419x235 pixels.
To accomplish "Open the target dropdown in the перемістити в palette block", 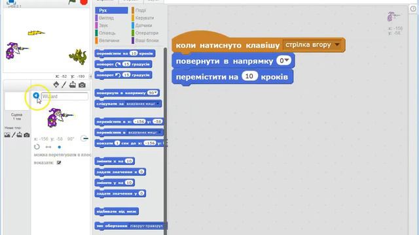I will (x=160, y=132).
